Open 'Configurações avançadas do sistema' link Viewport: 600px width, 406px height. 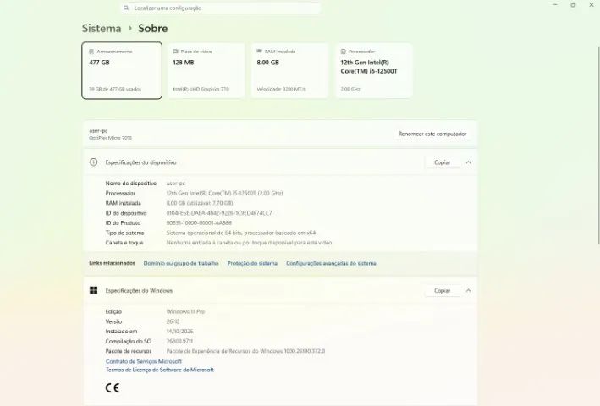click(x=331, y=263)
